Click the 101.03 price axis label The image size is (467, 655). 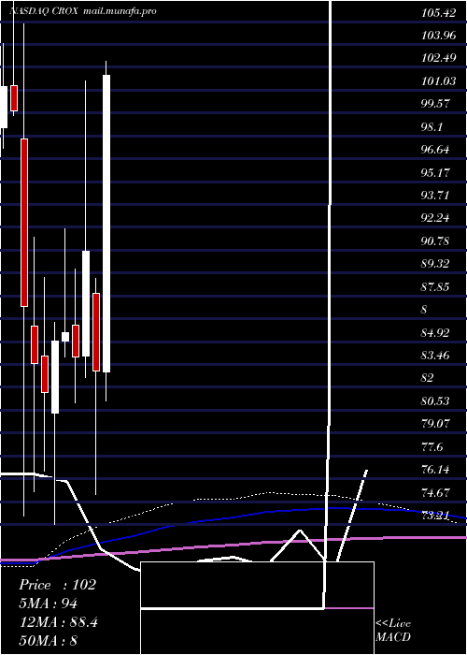coord(439,81)
